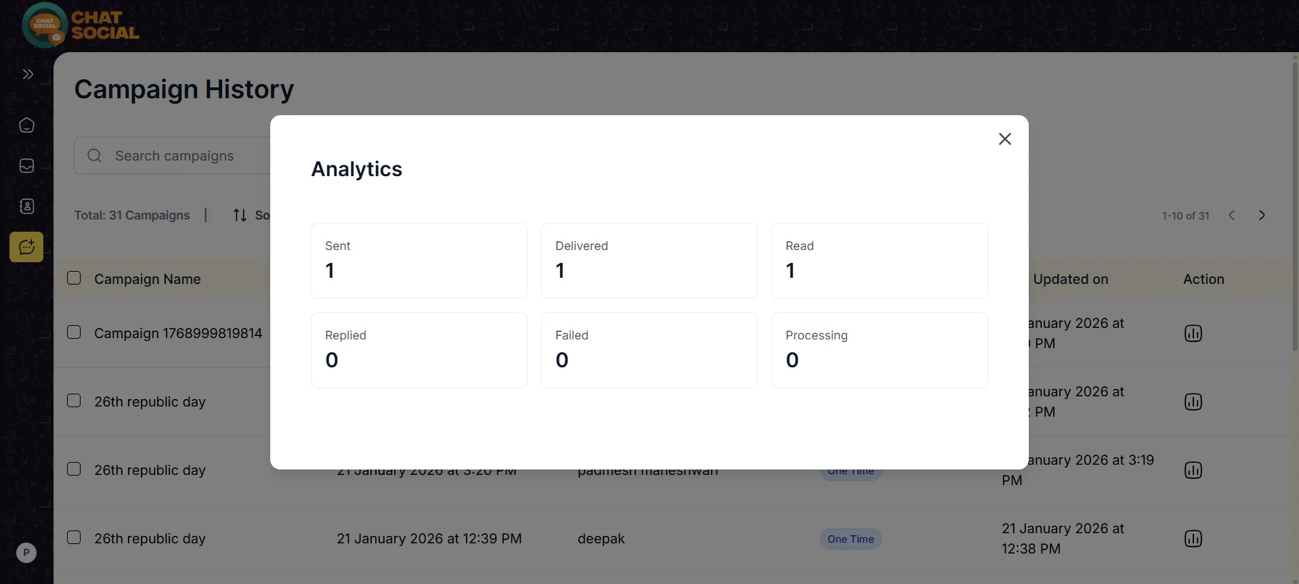Image resolution: width=1299 pixels, height=584 pixels.
Task: Expand the sidebar with double-chevron icon
Action: click(28, 74)
